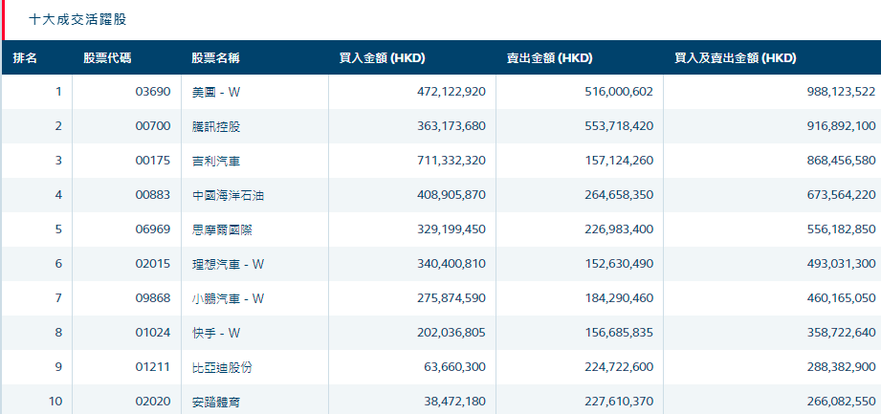Select stock name 安踏體育

pos(216,402)
